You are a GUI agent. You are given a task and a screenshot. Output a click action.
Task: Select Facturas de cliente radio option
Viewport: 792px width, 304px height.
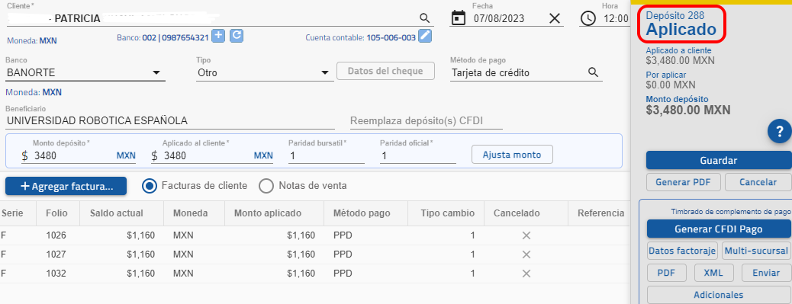[x=149, y=186]
